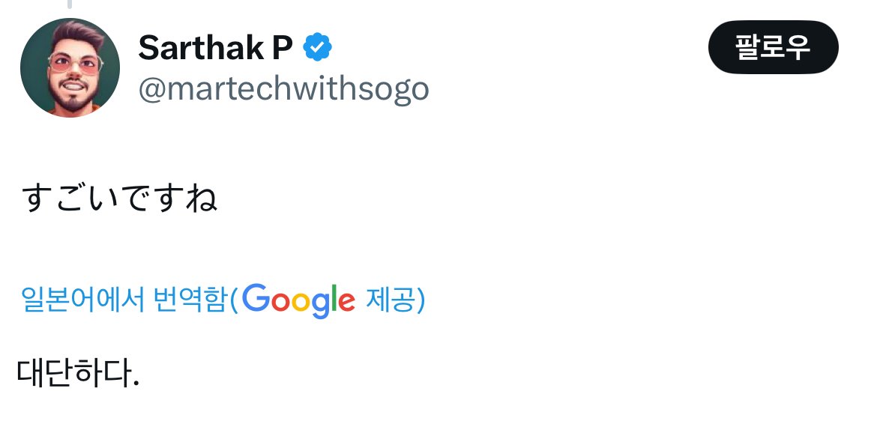Click the "제공)" text after Google logo
The image size is (877, 433).
coord(395,300)
